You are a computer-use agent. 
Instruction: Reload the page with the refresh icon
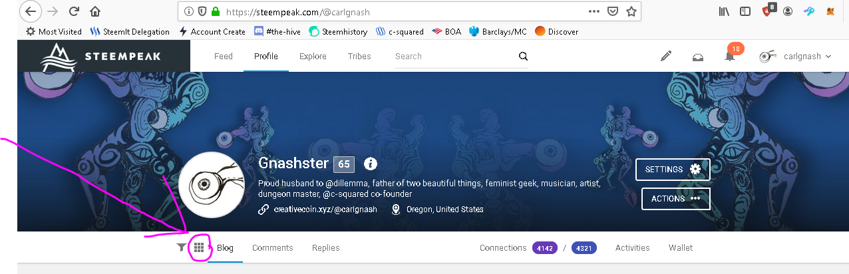click(74, 11)
